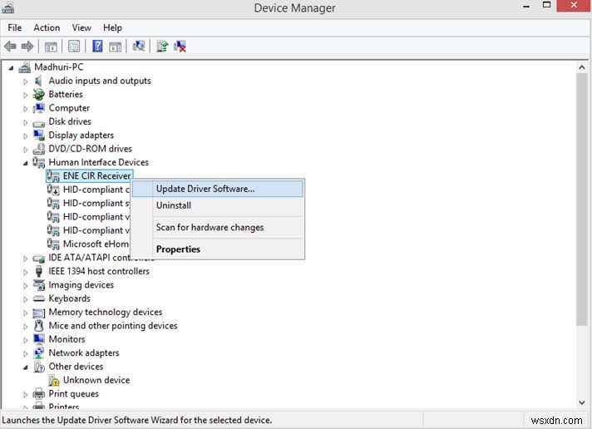Choose Update Driver Software in context menu
This screenshot has height=429, width=592.
pos(218,189)
